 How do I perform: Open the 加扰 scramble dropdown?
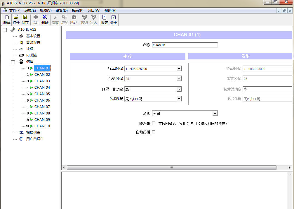pos(215,114)
